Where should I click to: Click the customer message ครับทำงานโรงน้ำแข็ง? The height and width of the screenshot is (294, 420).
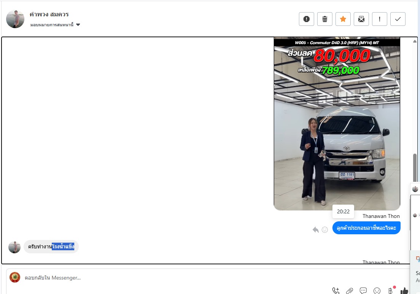point(51,246)
